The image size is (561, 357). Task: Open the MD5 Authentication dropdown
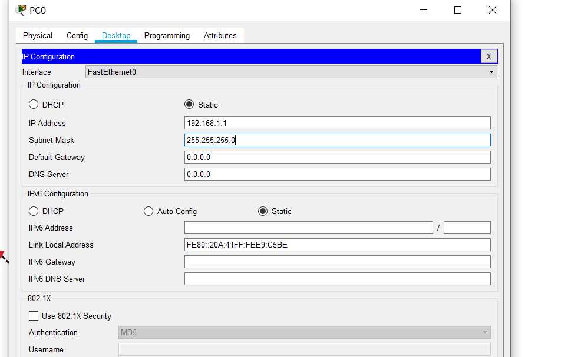tap(305, 332)
